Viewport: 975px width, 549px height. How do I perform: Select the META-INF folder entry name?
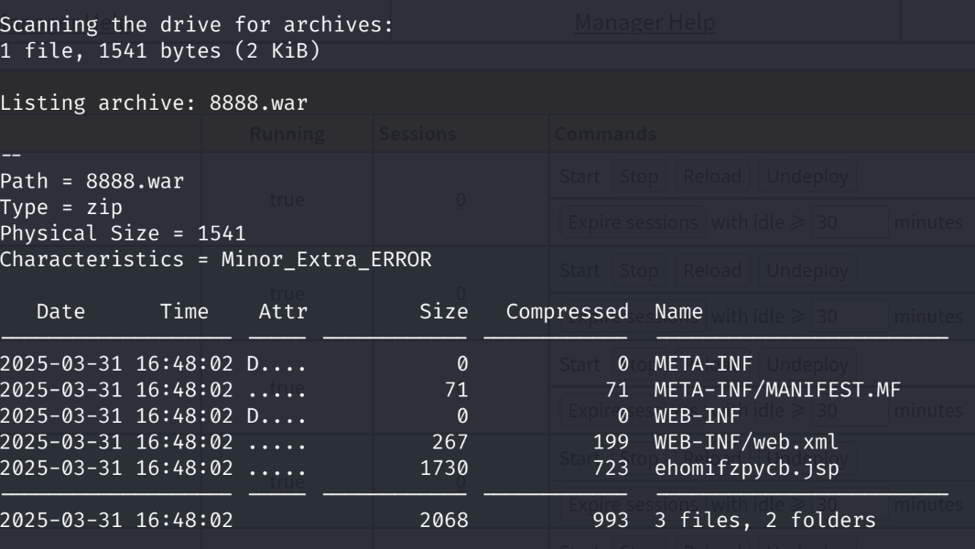tap(703, 364)
